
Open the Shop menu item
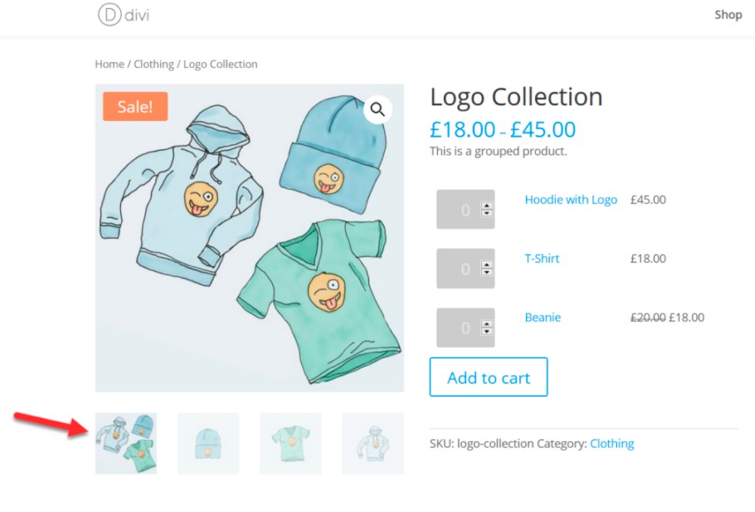coord(728,15)
